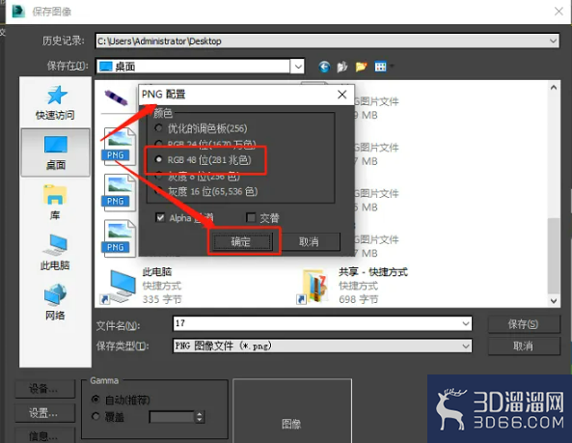Select Gamma 覆盖 override radio option
The width and height of the screenshot is (572, 443).
coord(95,416)
